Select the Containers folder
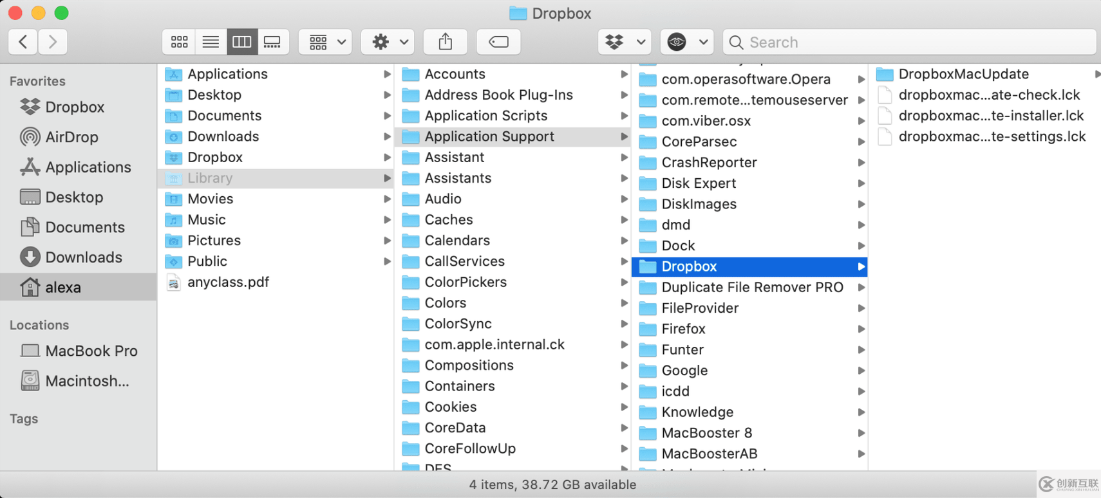 click(x=513, y=386)
